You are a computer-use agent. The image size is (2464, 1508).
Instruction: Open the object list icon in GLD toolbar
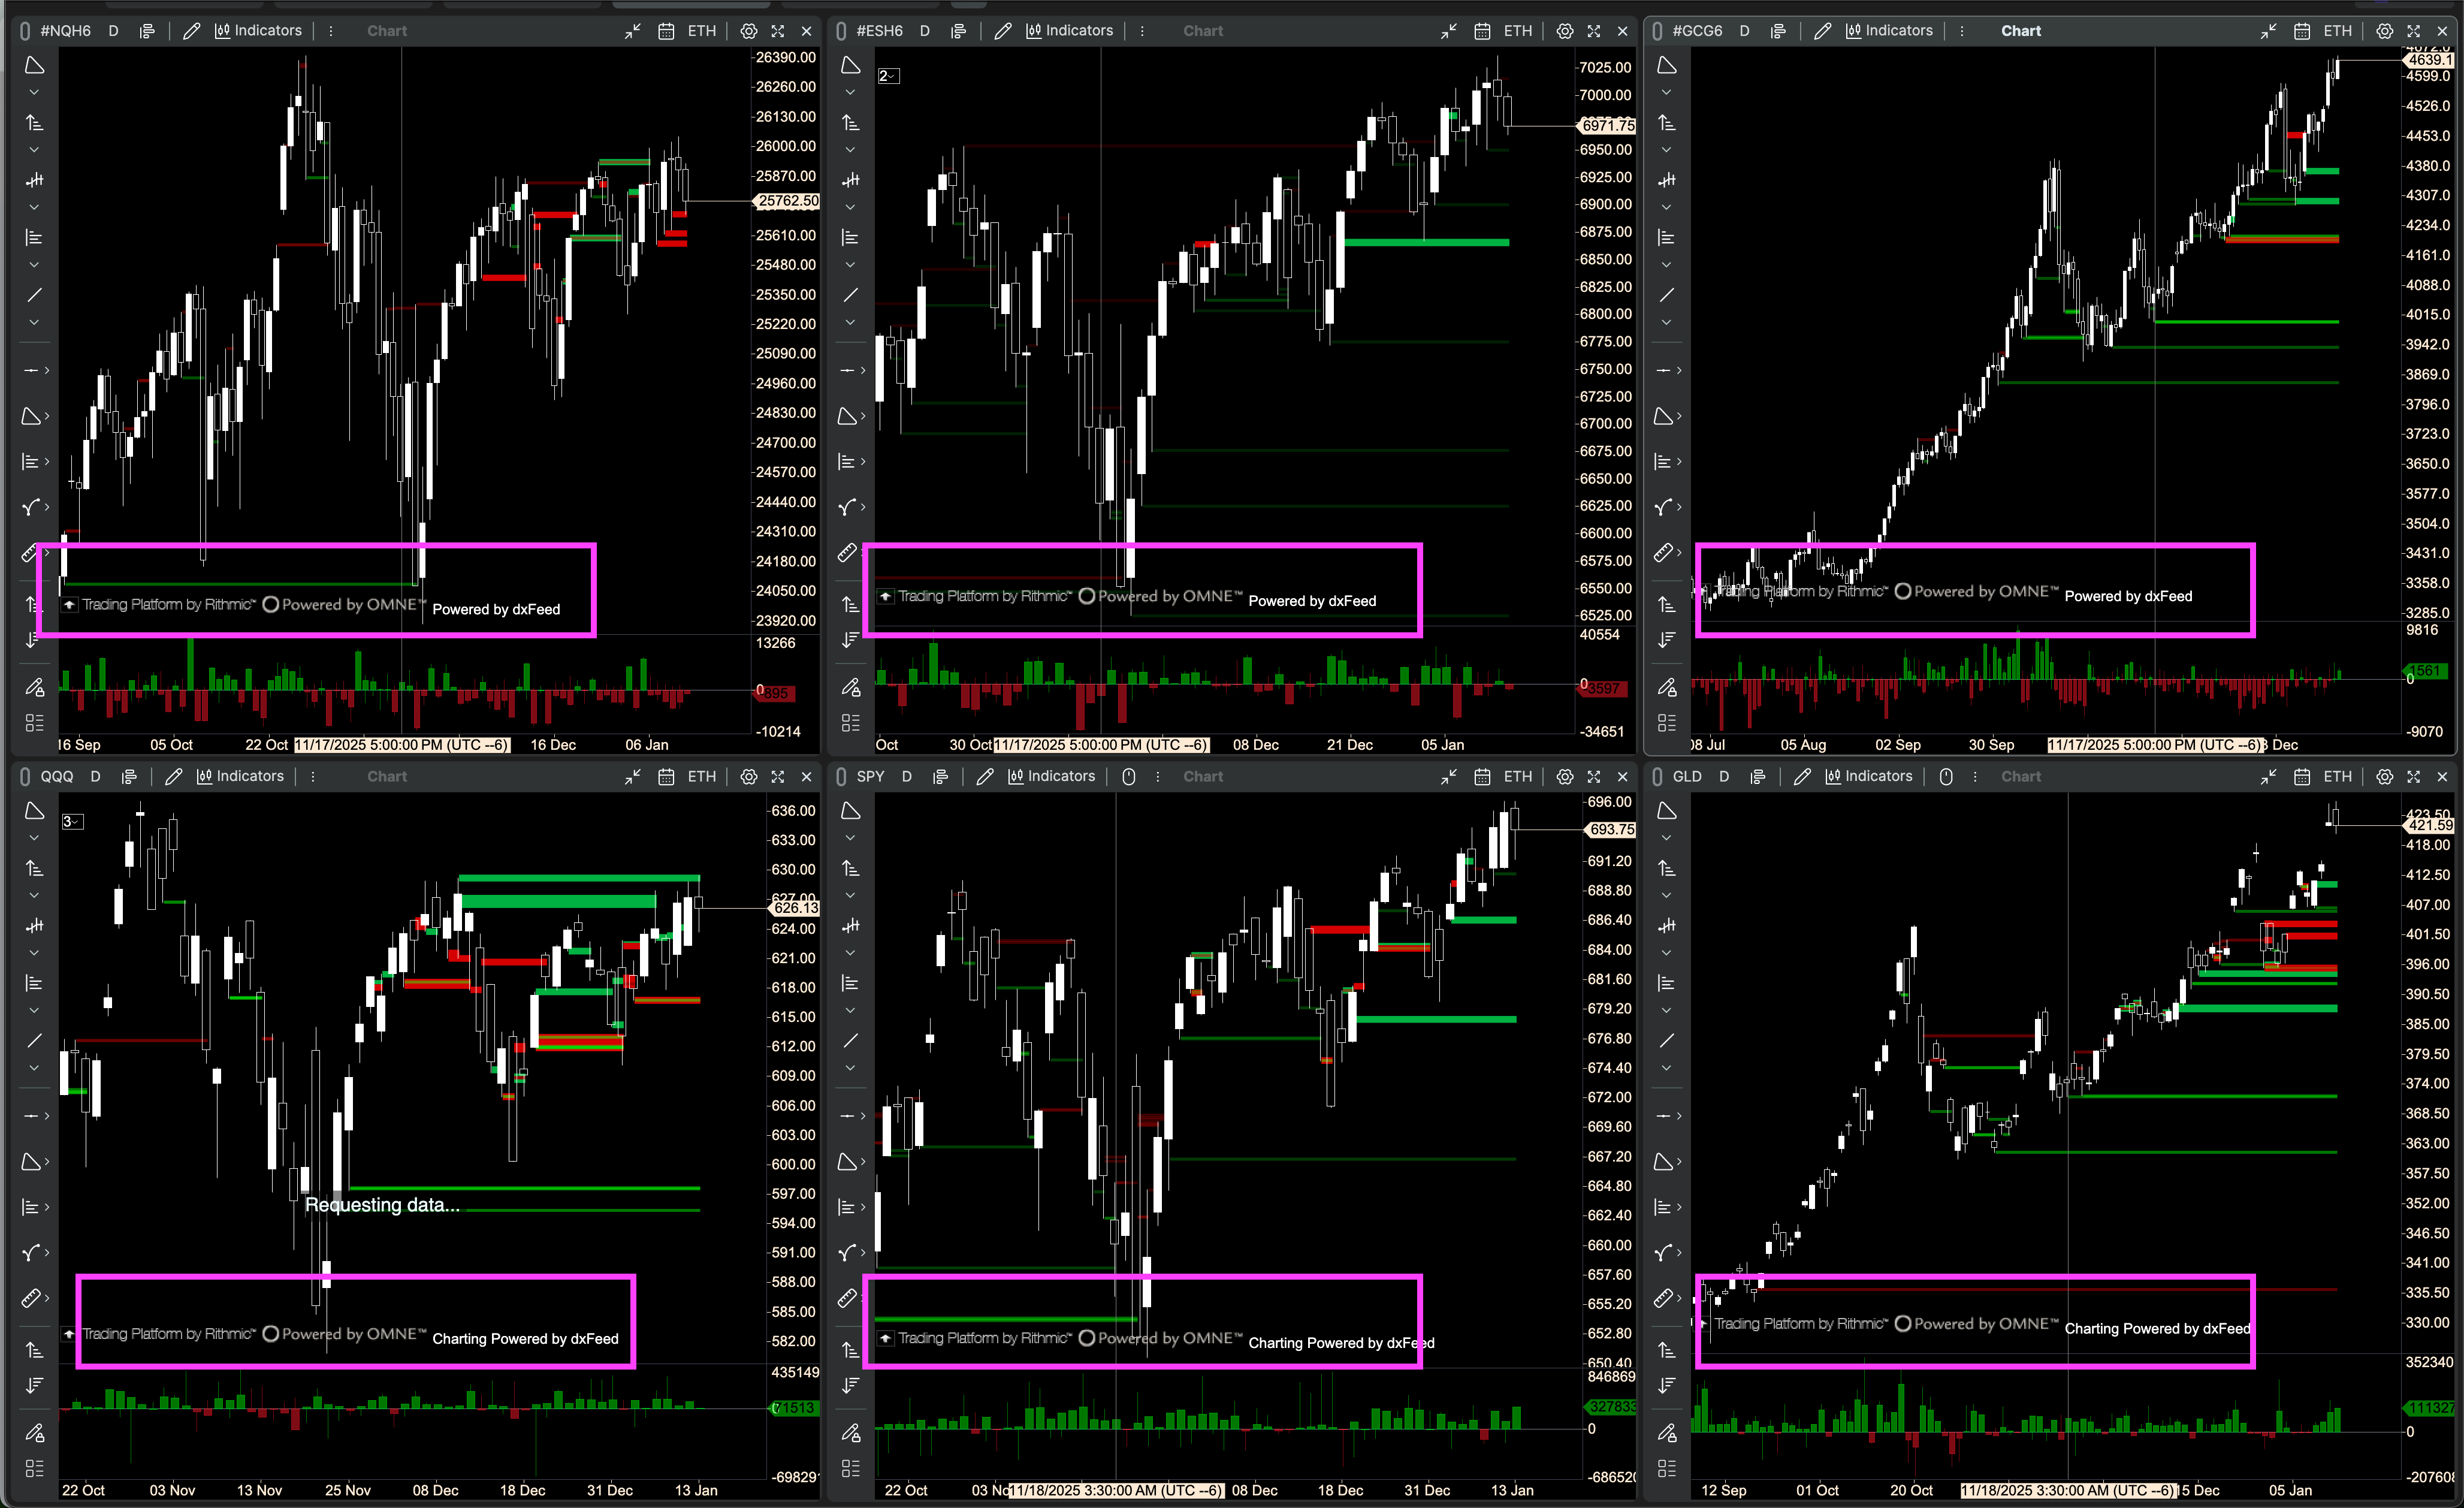point(1666,1468)
